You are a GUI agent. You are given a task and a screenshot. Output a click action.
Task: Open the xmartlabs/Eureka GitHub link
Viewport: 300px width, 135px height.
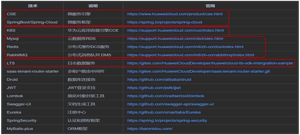click(x=164, y=112)
